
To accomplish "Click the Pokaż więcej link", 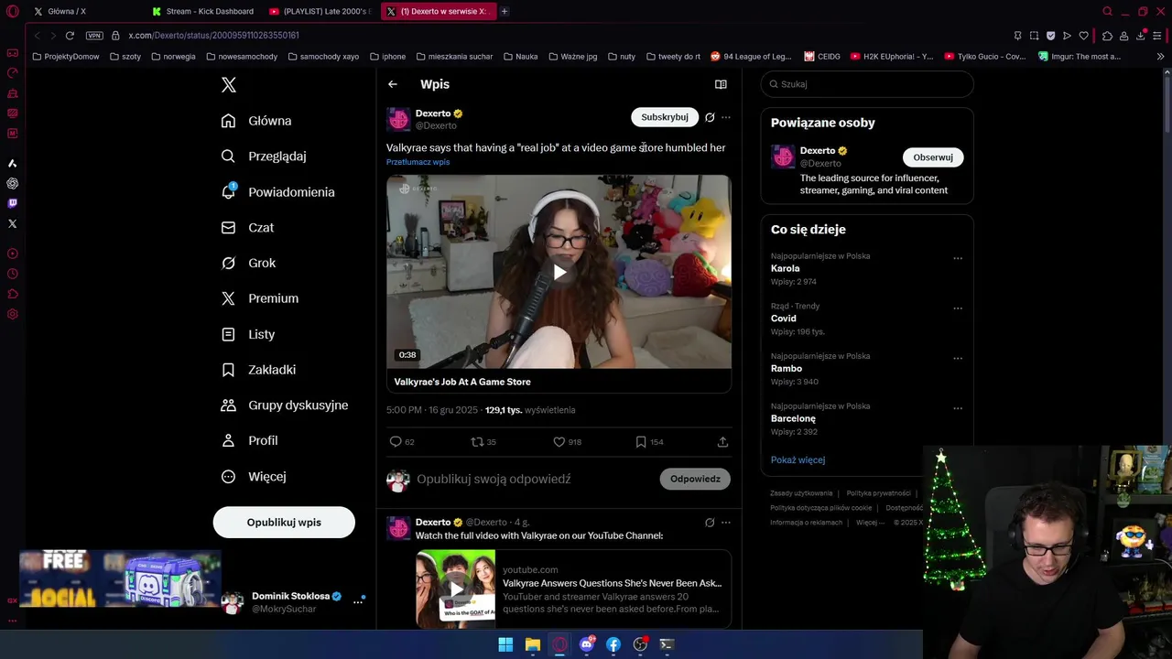I will pos(798,459).
